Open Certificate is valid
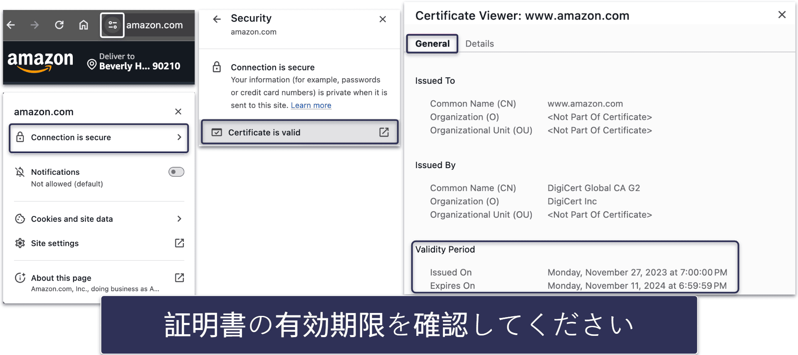The width and height of the screenshot is (798, 355). (300, 132)
